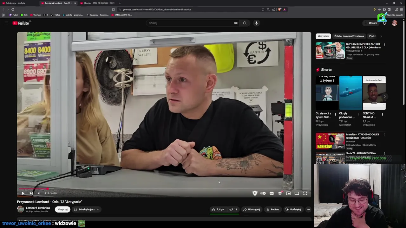Skip to the next video

point(31,193)
